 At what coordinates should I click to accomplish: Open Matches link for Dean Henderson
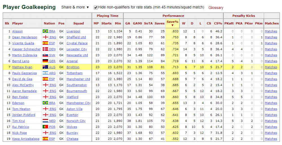coord(271,37)
